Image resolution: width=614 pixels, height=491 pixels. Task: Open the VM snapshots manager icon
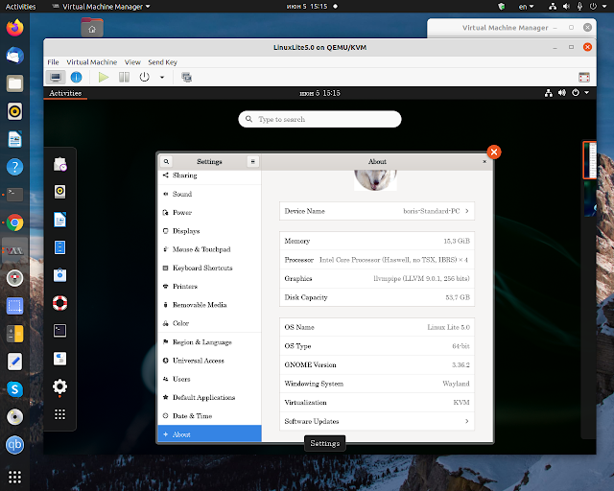tap(186, 77)
